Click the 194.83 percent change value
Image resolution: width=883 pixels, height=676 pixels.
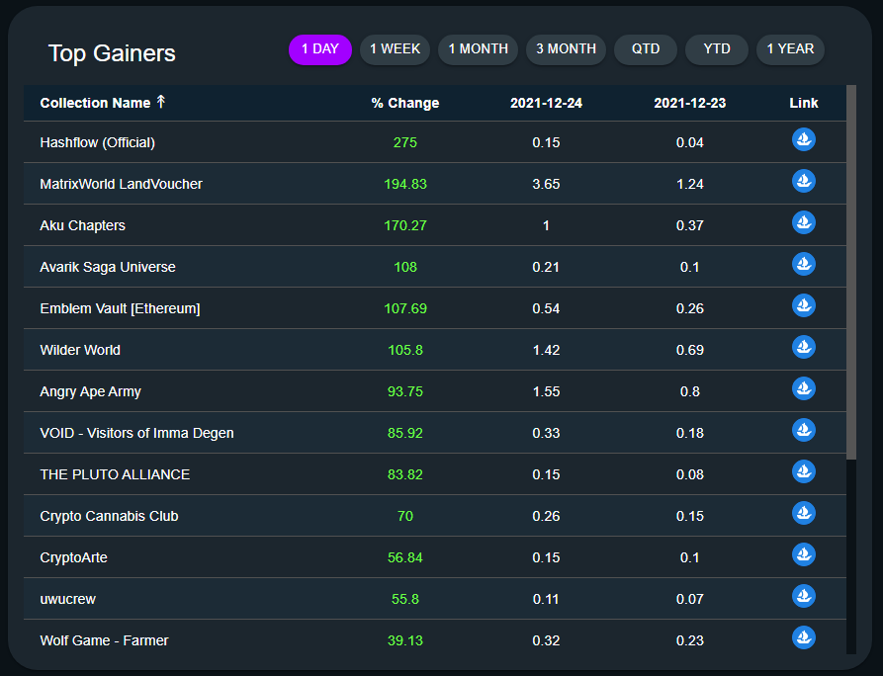(405, 184)
